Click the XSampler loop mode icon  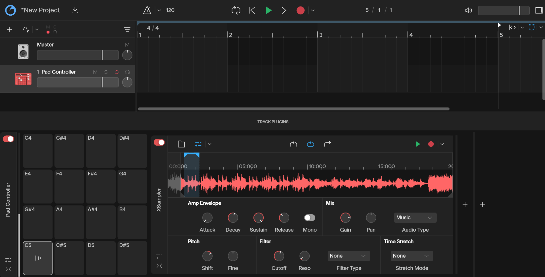click(x=311, y=144)
